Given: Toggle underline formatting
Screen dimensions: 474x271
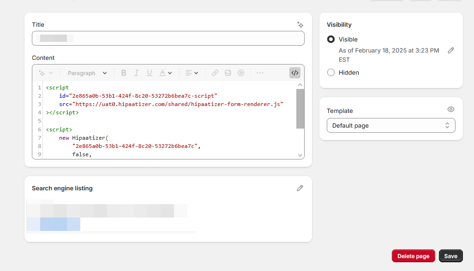Looking at the screenshot, I should point(150,73).
